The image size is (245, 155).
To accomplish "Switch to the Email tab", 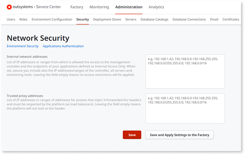I will pos(214,19).
